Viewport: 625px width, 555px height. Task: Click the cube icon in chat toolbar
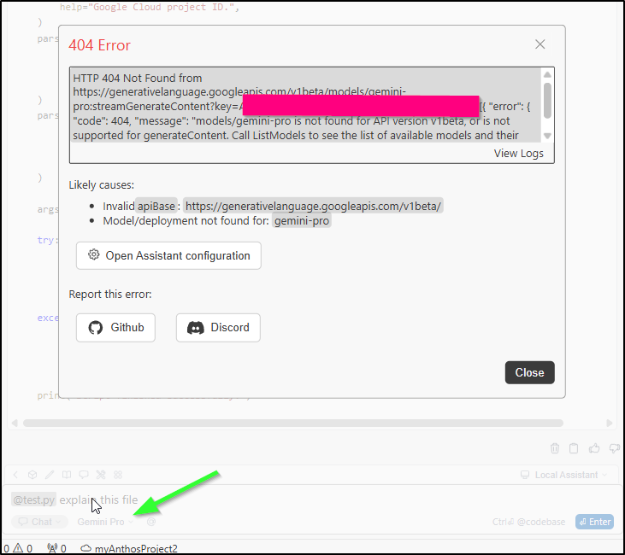coord(32,475)
